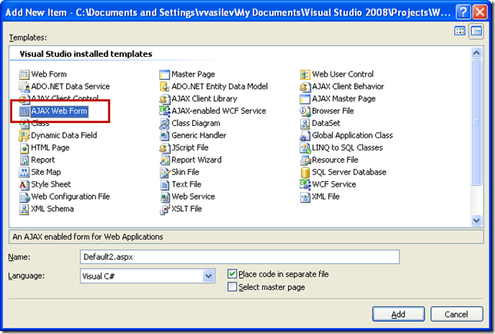Screen dimensions: 495x334
Task: Click the Report template icon
Action: (24, 160)
